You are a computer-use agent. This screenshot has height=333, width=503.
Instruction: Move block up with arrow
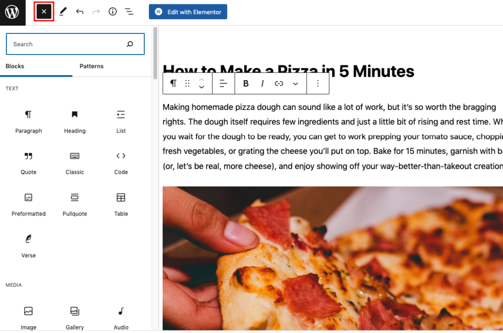point(201,80)
